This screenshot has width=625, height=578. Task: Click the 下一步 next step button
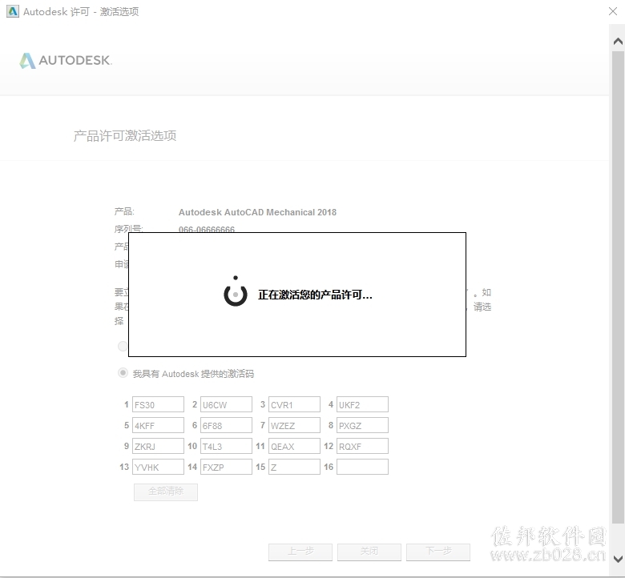tap(438, 552)
